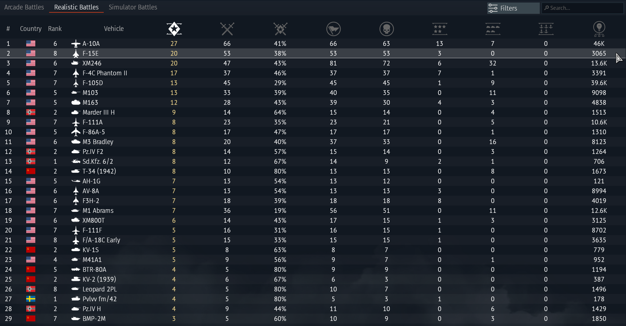Viewport: 626px width, 326px height.
Task: Open the Simulator Battles tab
Action: tap(133, 7)
